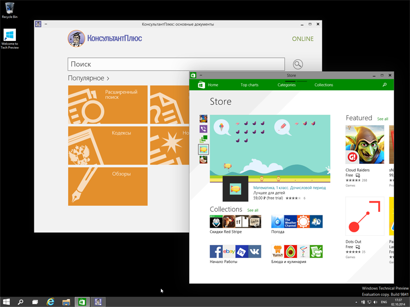Select the last character icon in Store spotlight list
410x307 pixels.
click(203, 160)
